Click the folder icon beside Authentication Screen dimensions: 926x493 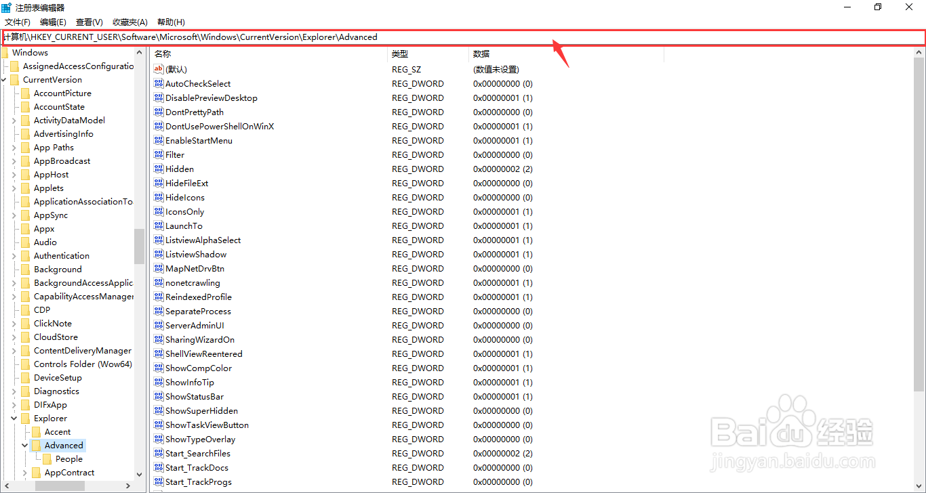coord(26,256)
